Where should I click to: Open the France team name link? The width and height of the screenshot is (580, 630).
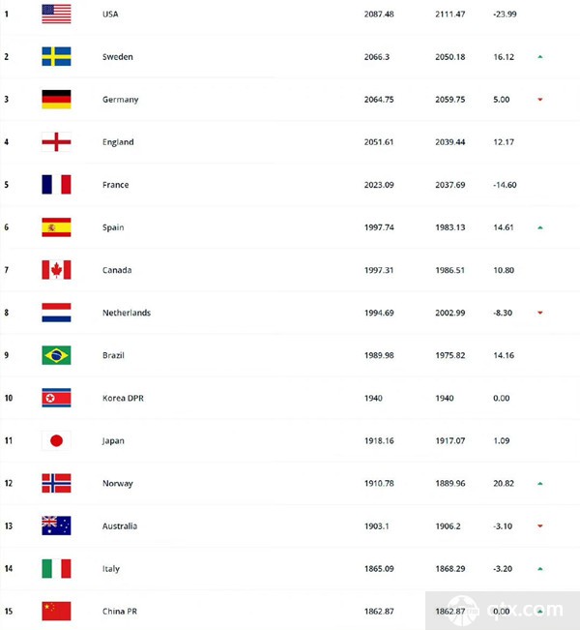coord(116,185)
